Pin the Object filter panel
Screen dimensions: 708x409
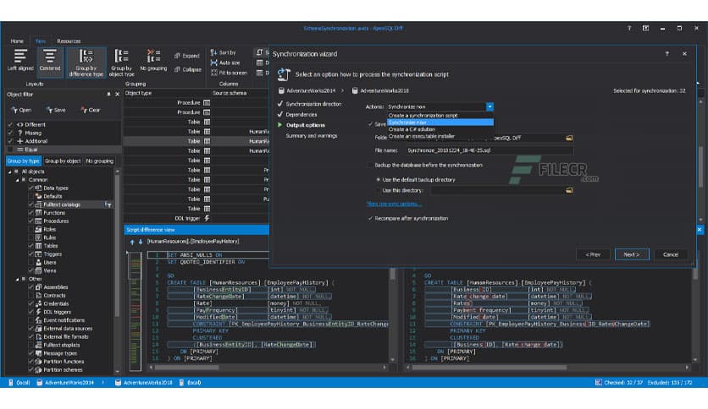(x=108, y=94)
